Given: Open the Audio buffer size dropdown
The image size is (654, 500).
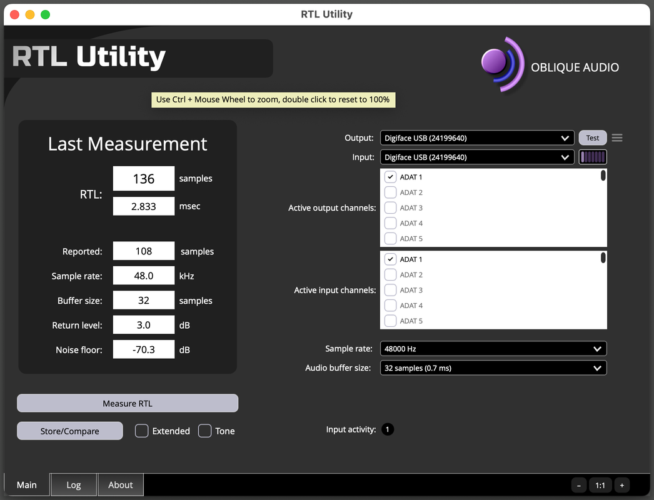Looking at the screenshot, I should (x=493, y=367).
